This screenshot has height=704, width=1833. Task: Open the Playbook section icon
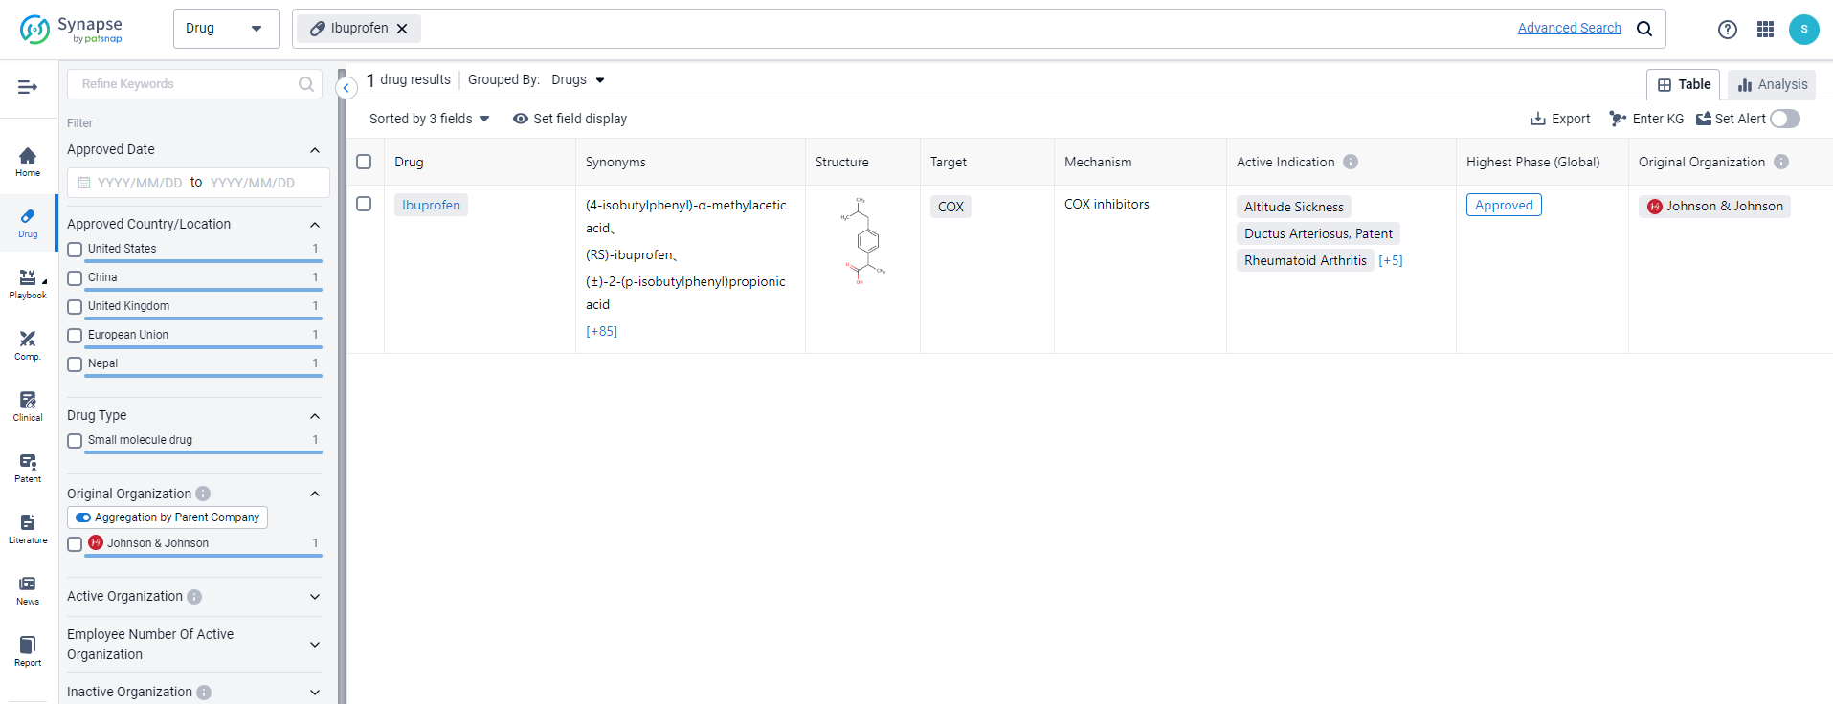coord(28,283)
